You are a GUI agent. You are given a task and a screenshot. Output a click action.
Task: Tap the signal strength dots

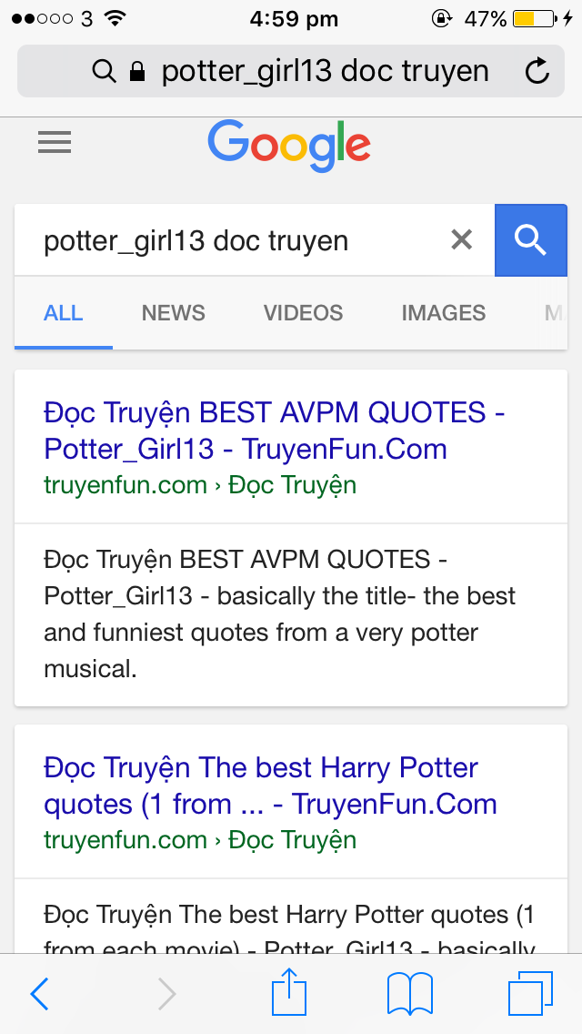42,18
